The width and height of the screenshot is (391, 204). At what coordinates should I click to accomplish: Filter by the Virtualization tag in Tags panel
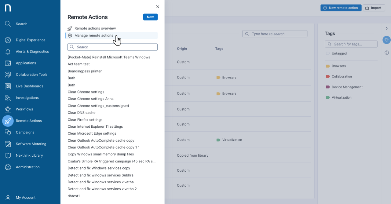click(x=342, y=97)
